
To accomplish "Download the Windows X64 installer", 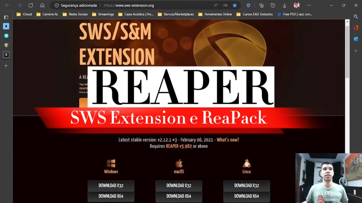I will [111, 196].
